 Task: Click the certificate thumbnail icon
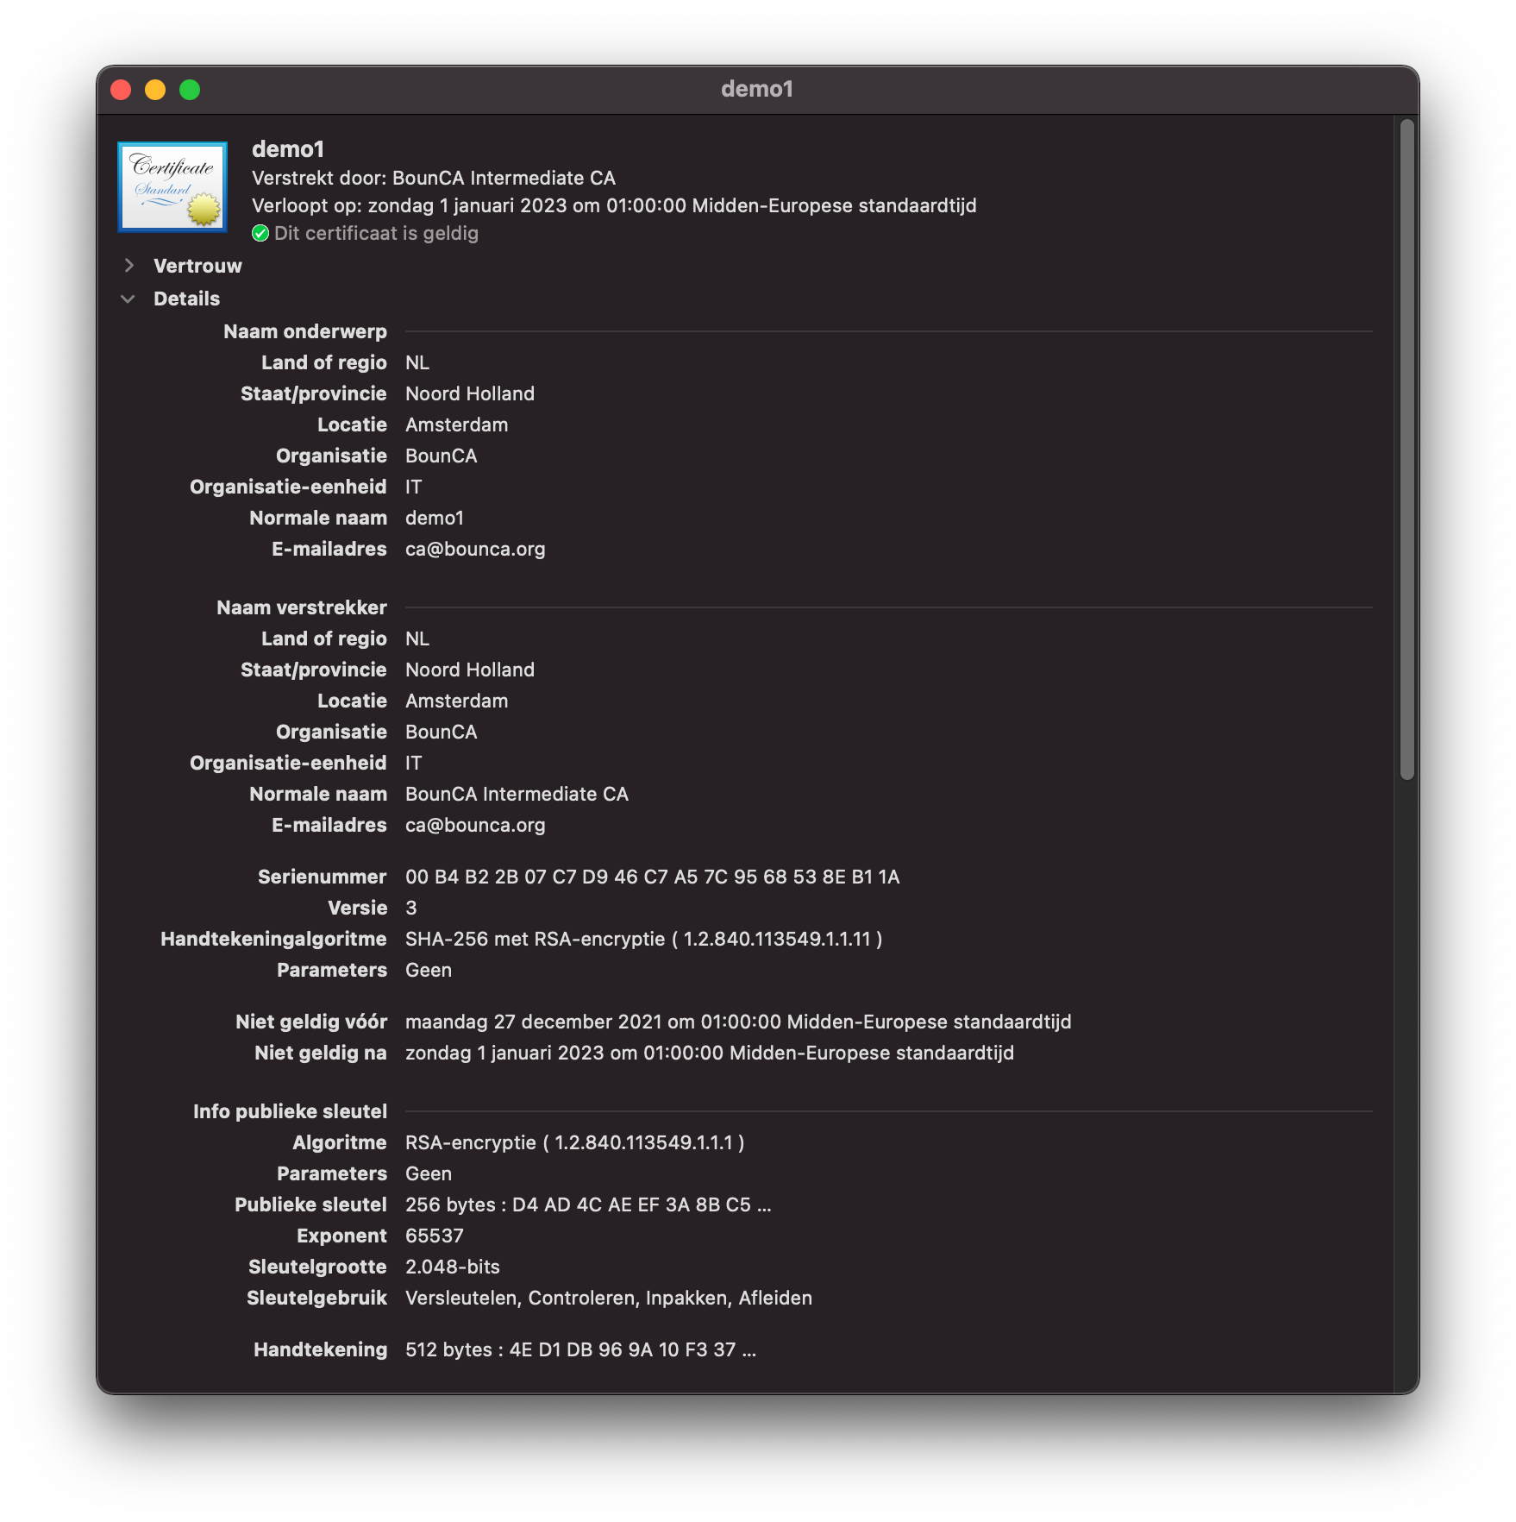(x=172, y=187)
